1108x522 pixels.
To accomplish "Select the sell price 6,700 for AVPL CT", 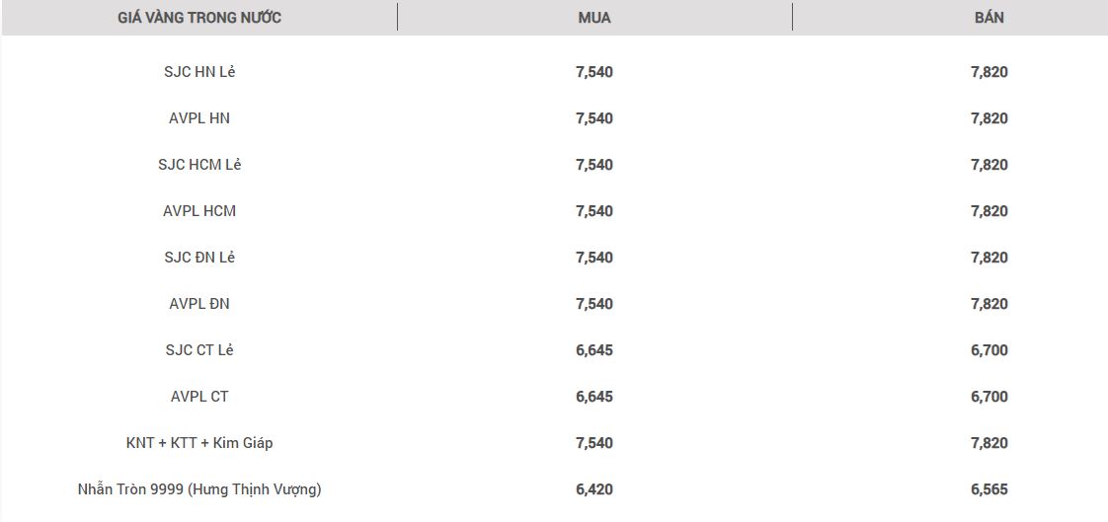I will [989, 397].
